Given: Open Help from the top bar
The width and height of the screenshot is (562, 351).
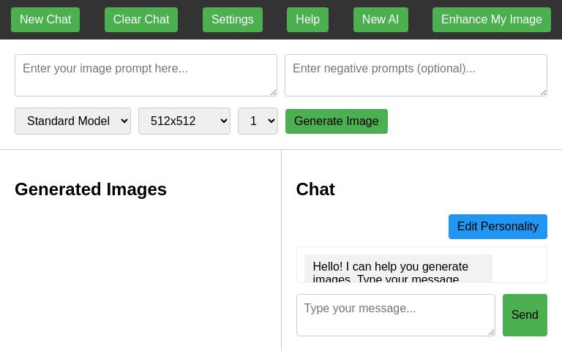Looking at the screenshot, I should [307, 20].
